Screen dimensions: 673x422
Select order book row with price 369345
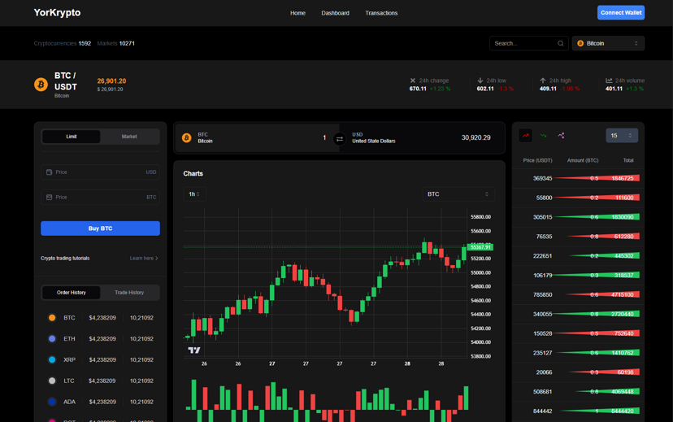pos(578,178)
